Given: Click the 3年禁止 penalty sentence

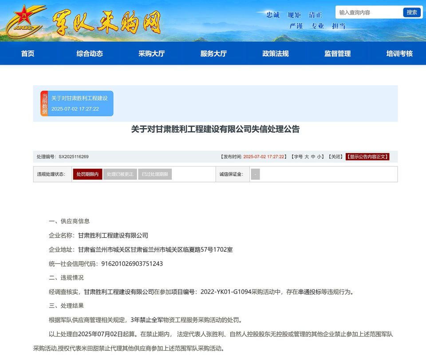Looking at the screenshot, I should coord(146,320).
